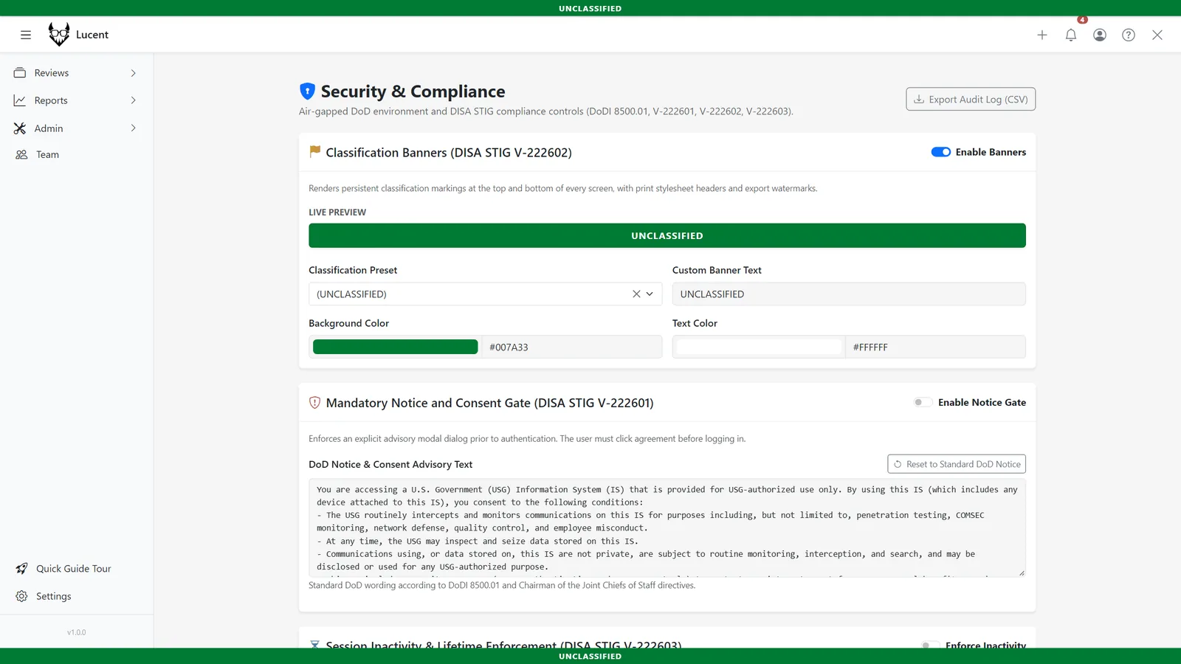The image size is (1181, 664).
Task: Click Export Audit Log (CSV) button
Action: 971,100
